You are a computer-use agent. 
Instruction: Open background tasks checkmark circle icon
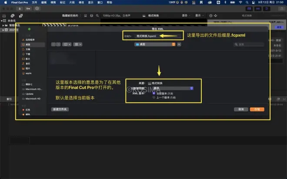click(x=37, y=9)
